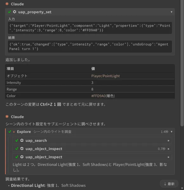Click the Range value 8
Screen dimensions: 184x190
pyautogui.click(x=92, y=89)
